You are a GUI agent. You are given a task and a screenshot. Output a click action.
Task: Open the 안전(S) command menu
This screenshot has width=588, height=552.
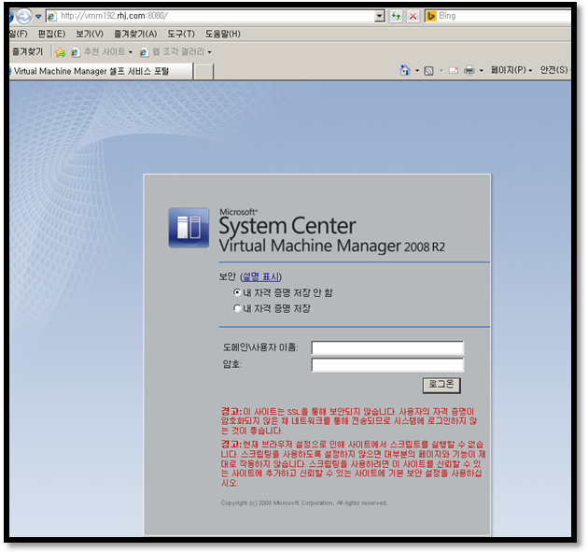tap(553, 70)
